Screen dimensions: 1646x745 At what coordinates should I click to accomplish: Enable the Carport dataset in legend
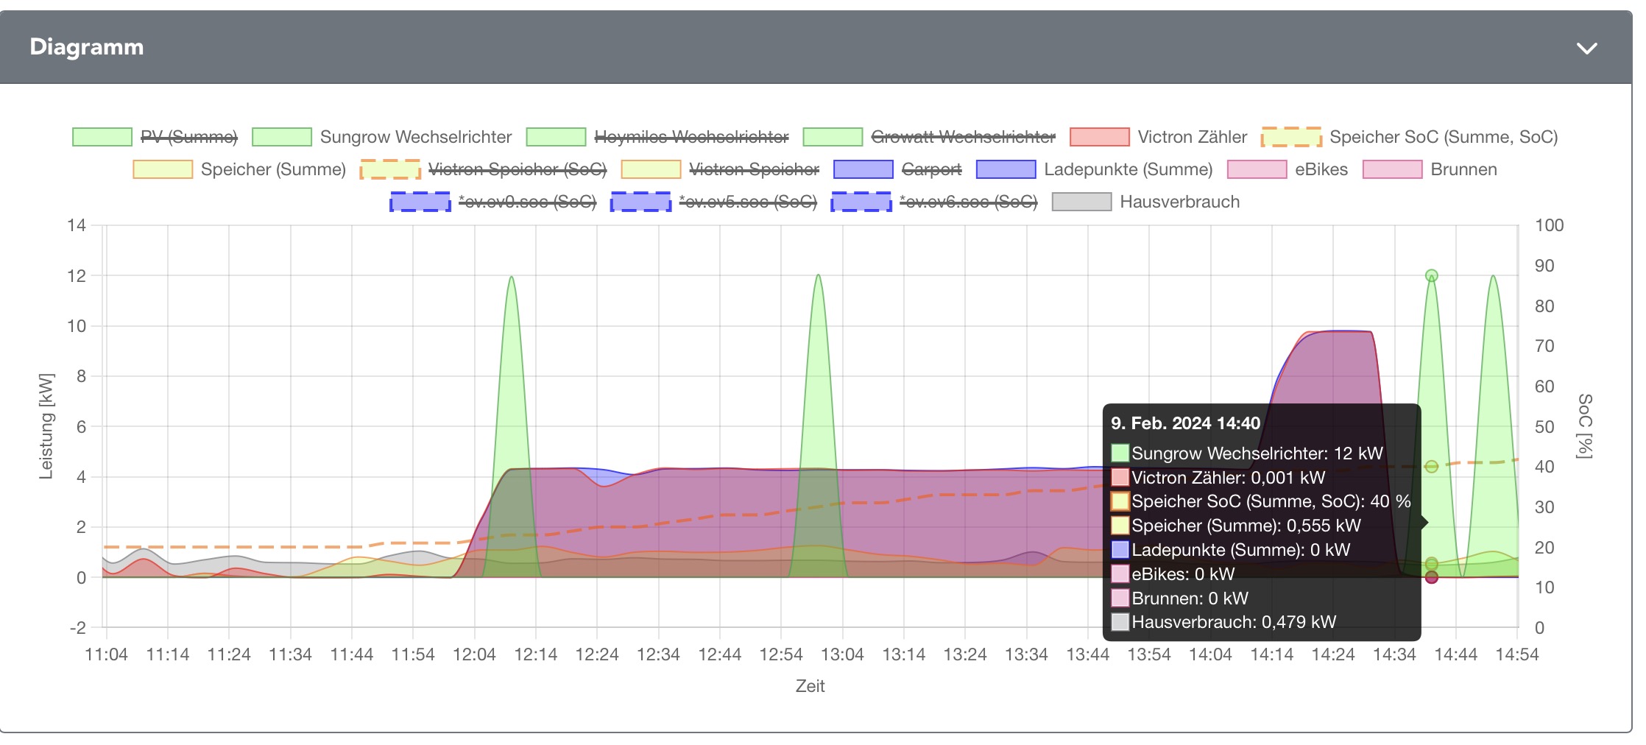click(931, 170)
